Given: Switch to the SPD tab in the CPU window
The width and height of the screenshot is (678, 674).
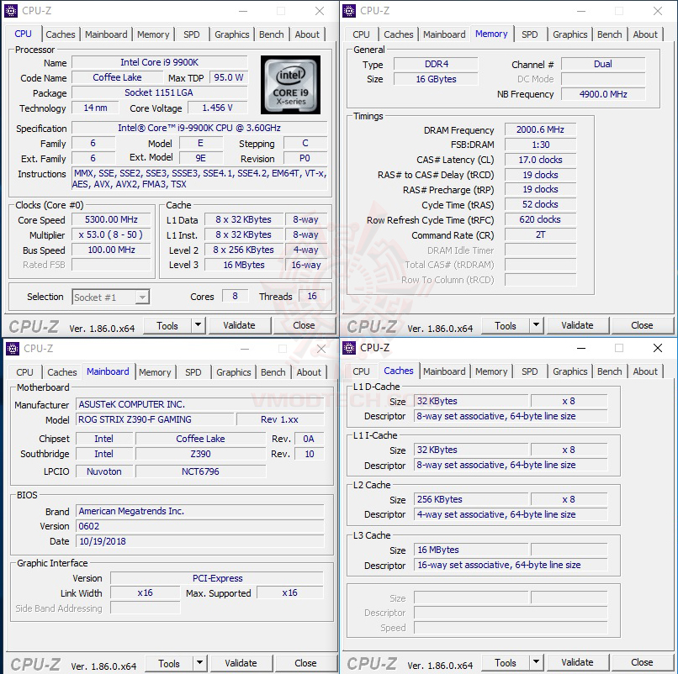Looking at the screenshot, I should click(191, 34).
